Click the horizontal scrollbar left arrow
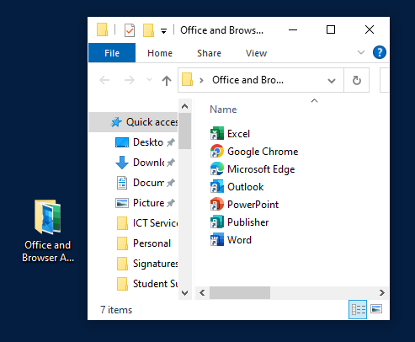Screen dimensions: 415x342 click(x=202, y=293)
